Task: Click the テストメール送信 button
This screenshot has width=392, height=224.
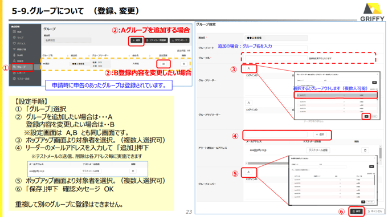Action: point(318,150)
